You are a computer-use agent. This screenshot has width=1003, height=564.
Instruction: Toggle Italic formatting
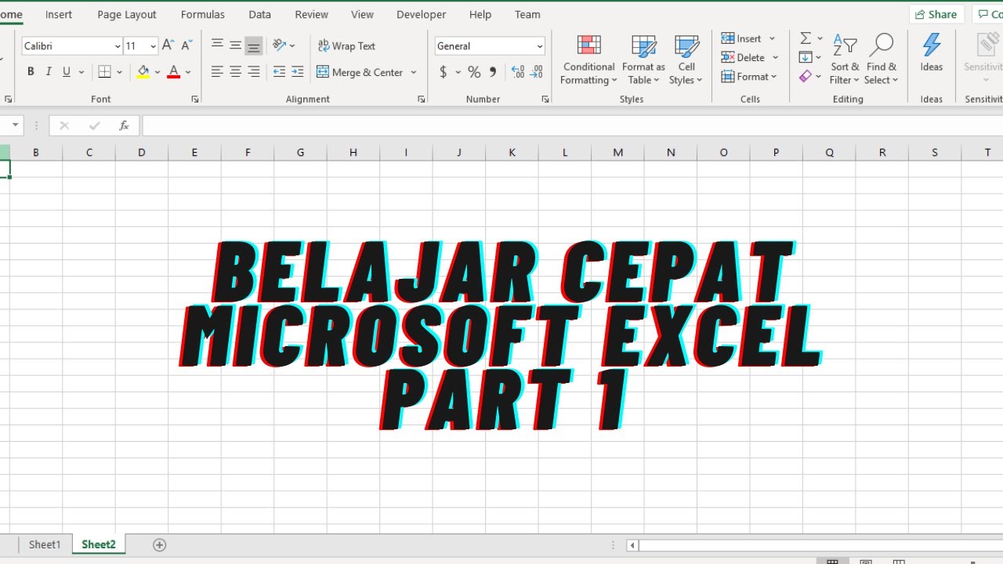(49, 72)
